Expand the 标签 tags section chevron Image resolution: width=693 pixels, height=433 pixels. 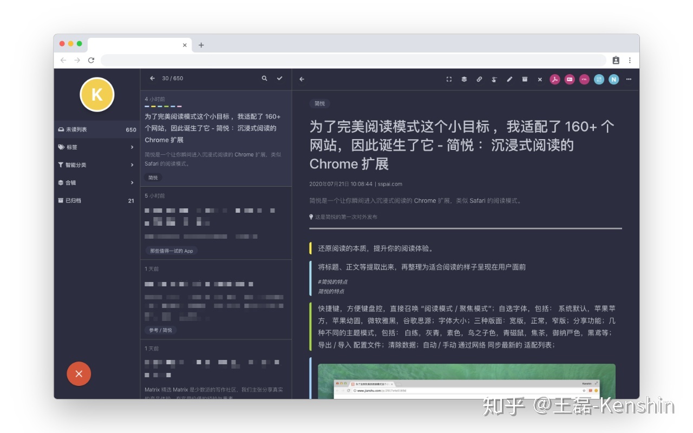click(x=132, y=147)
